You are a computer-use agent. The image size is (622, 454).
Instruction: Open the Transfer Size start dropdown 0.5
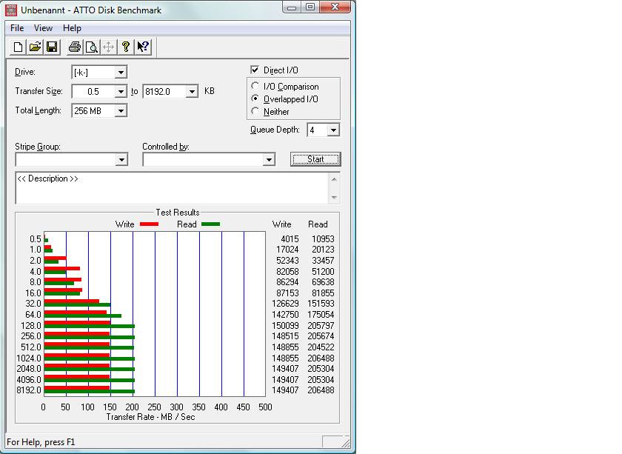(121, 92)
